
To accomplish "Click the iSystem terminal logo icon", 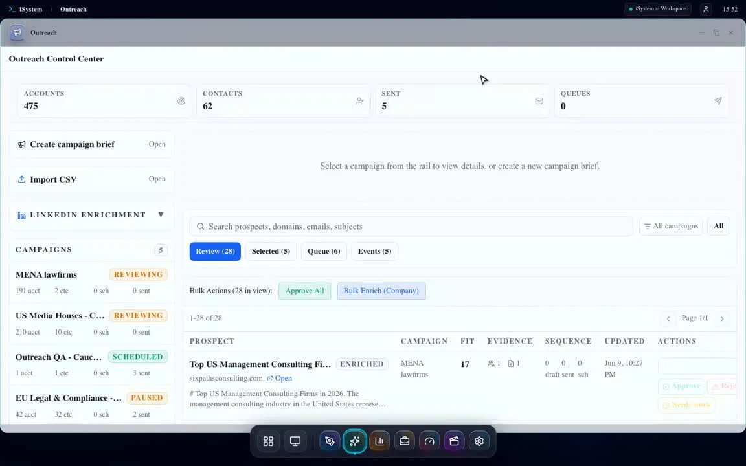I will (x=12, y=9).
